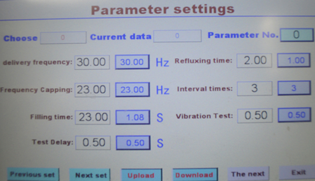Click the Frequency Capping label

coord(36,90)
